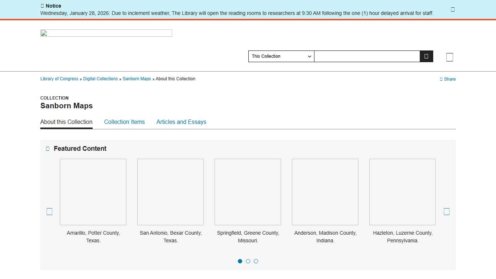
Task: Select the first carousel page dot
Action: tap(240, 261)
